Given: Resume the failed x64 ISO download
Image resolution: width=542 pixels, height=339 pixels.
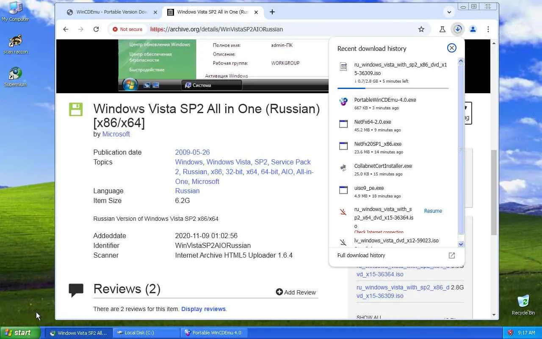Looking at the screenshot, I should pos(433,211).
